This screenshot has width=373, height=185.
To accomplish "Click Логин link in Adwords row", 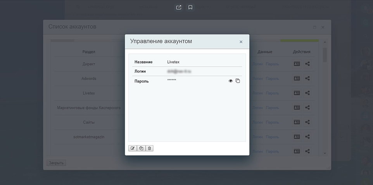I will click(x=257, y=78).
